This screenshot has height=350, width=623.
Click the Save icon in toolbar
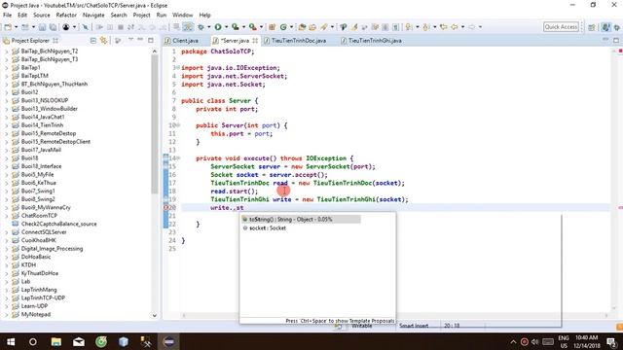[42, 27]
